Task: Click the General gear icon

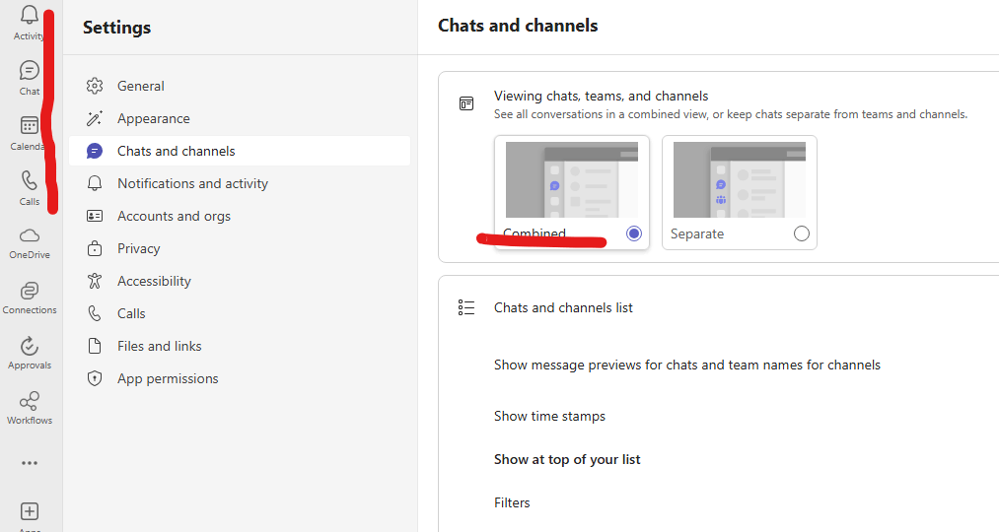Action: [95, 86]
